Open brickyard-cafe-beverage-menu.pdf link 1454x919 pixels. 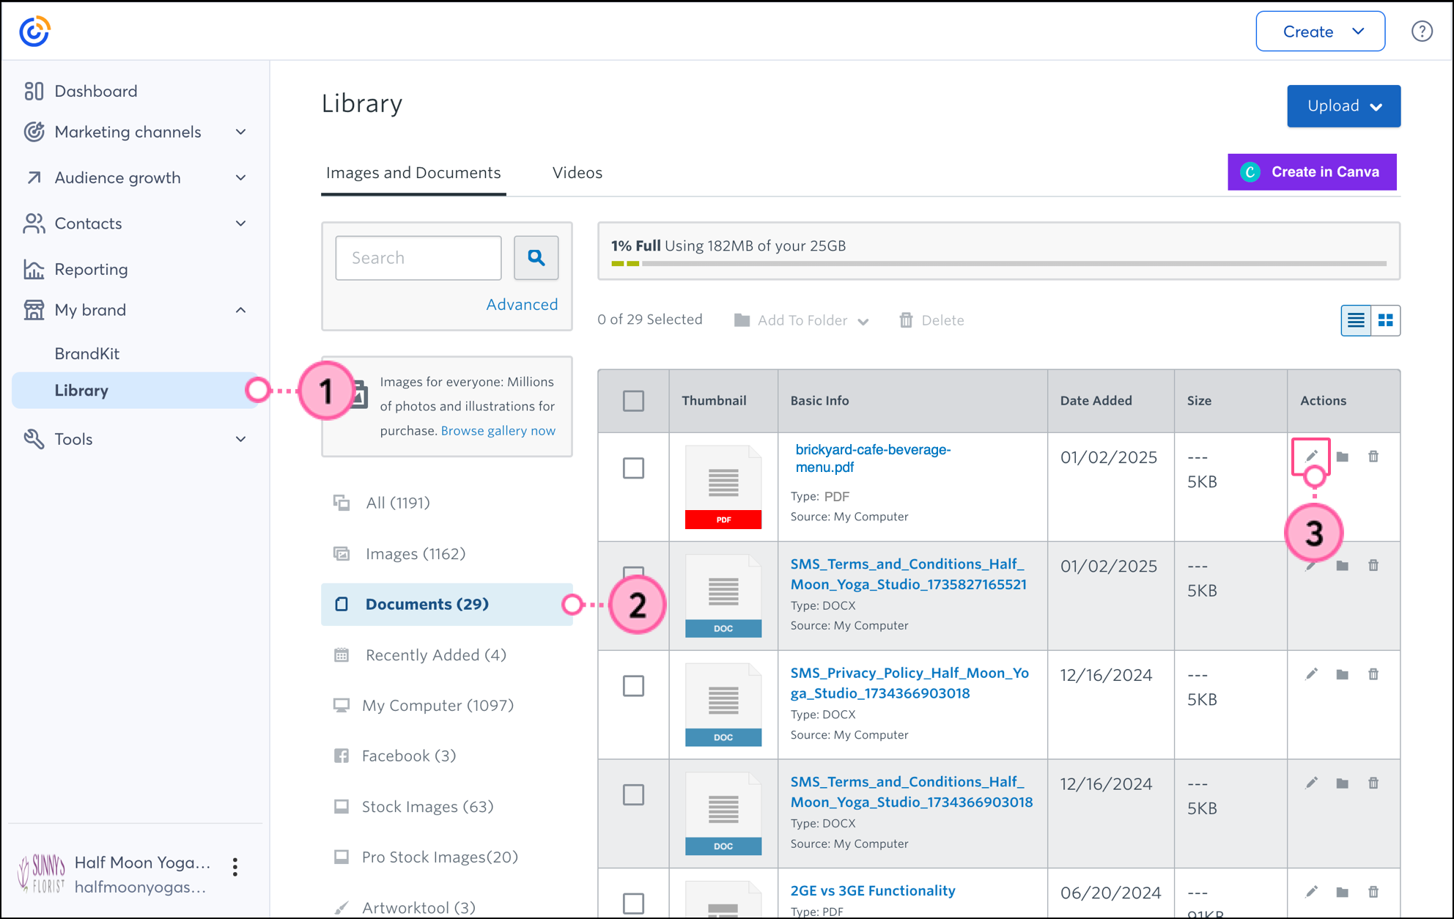(x=873, y=458)
